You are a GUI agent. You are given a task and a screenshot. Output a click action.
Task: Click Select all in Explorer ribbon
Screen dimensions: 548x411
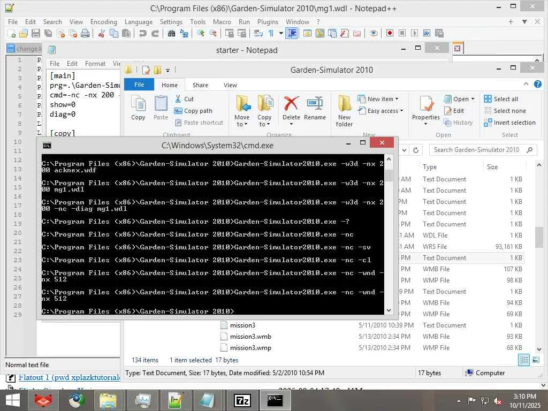pyautogui.click(x=501, y=99)
